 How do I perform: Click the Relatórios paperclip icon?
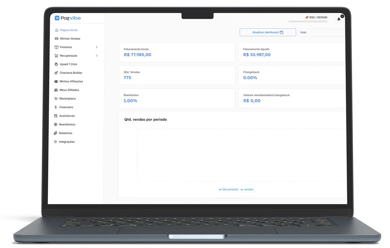tap(56, 133)
